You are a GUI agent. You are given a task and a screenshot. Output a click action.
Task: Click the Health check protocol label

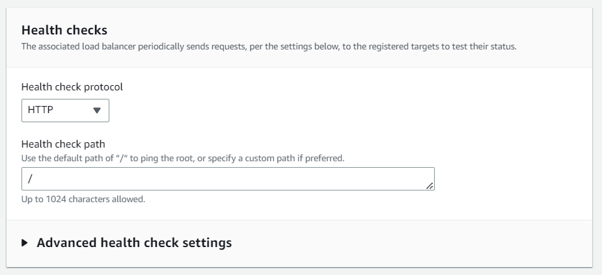[x=72, y=86]
